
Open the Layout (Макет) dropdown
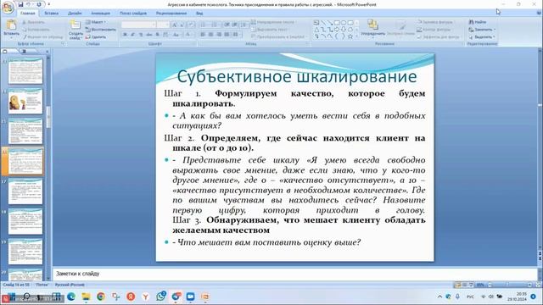coord(96,22)
